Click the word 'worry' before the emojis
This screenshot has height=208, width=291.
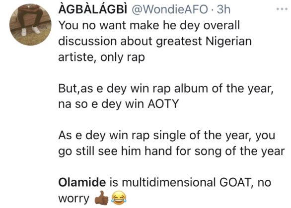(x=74, y=199)
